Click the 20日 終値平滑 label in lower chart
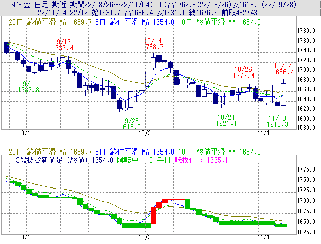This screenshot has height=244, width=321. point(50,152)
